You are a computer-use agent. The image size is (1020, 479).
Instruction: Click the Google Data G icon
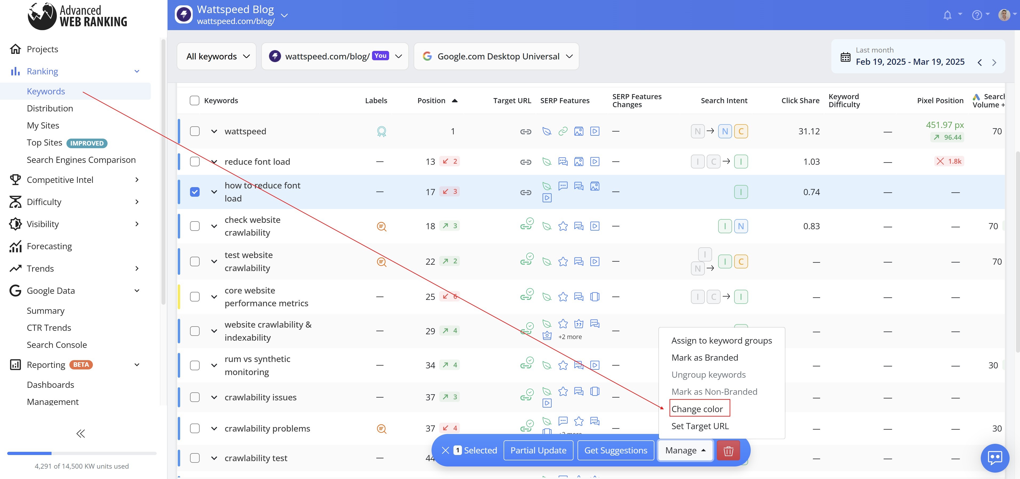[15, 290]
